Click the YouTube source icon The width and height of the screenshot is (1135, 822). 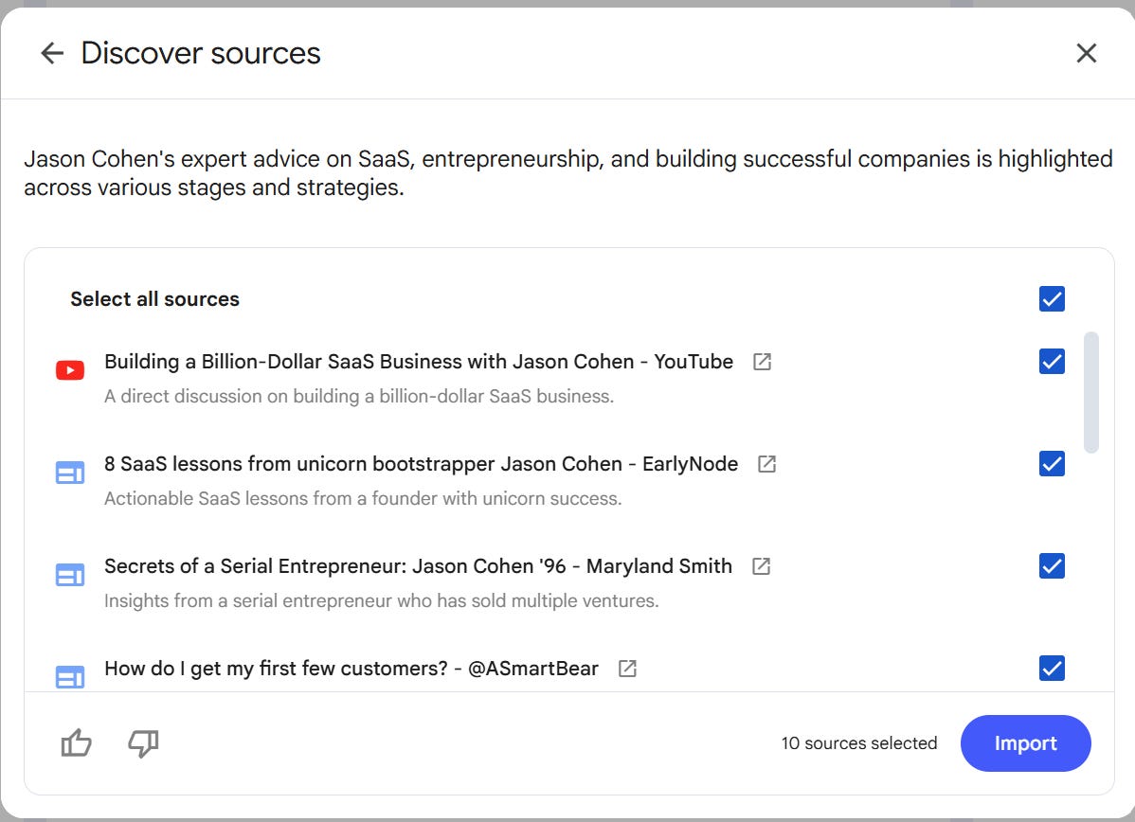pos(70,370)
